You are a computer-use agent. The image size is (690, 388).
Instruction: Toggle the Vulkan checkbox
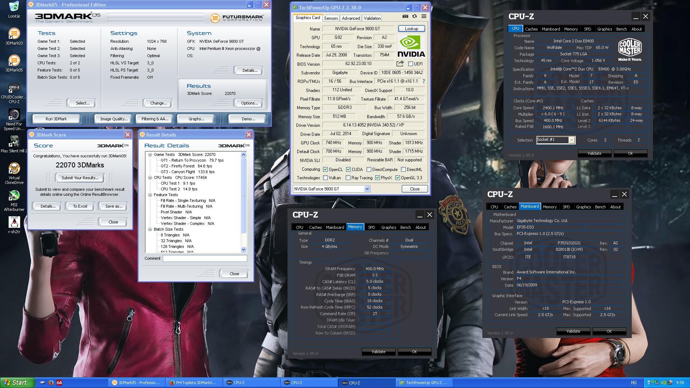coord(325,178)
